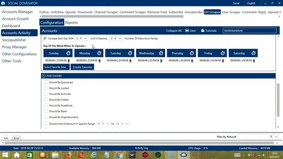This screenshot has height=159, width=283.
Task: Open Proxy Manager in sidebar
Action: (x=15, y=47)
